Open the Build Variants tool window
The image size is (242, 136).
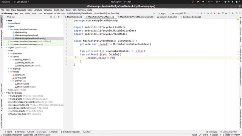click(x=2, y=121)
